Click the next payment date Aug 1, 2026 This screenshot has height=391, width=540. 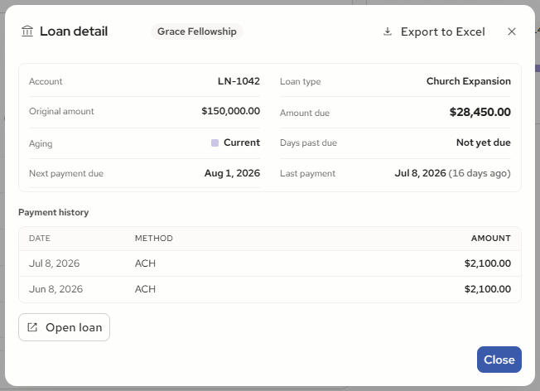click(x=233, y=173)
